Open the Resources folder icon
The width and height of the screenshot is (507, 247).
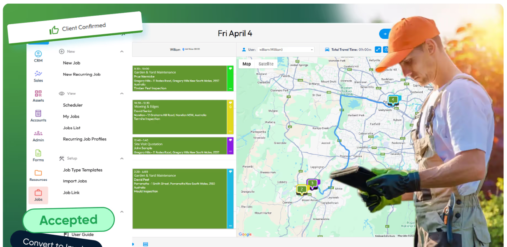pyautogui.click(x=38, y=173)
